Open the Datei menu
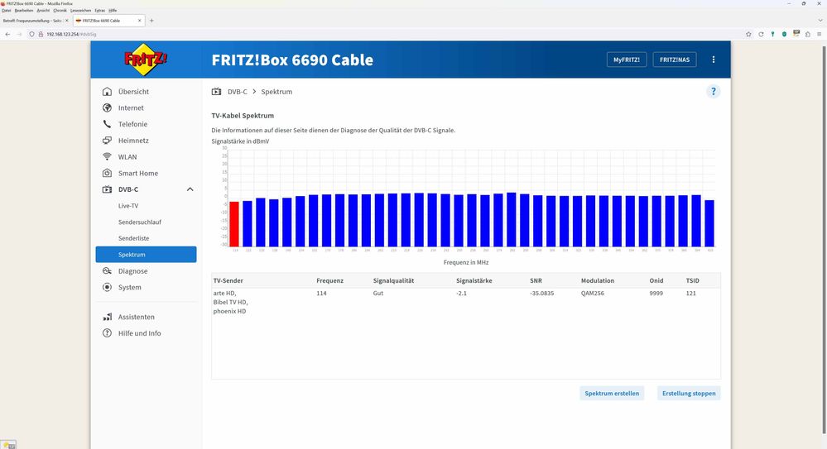 7,11
